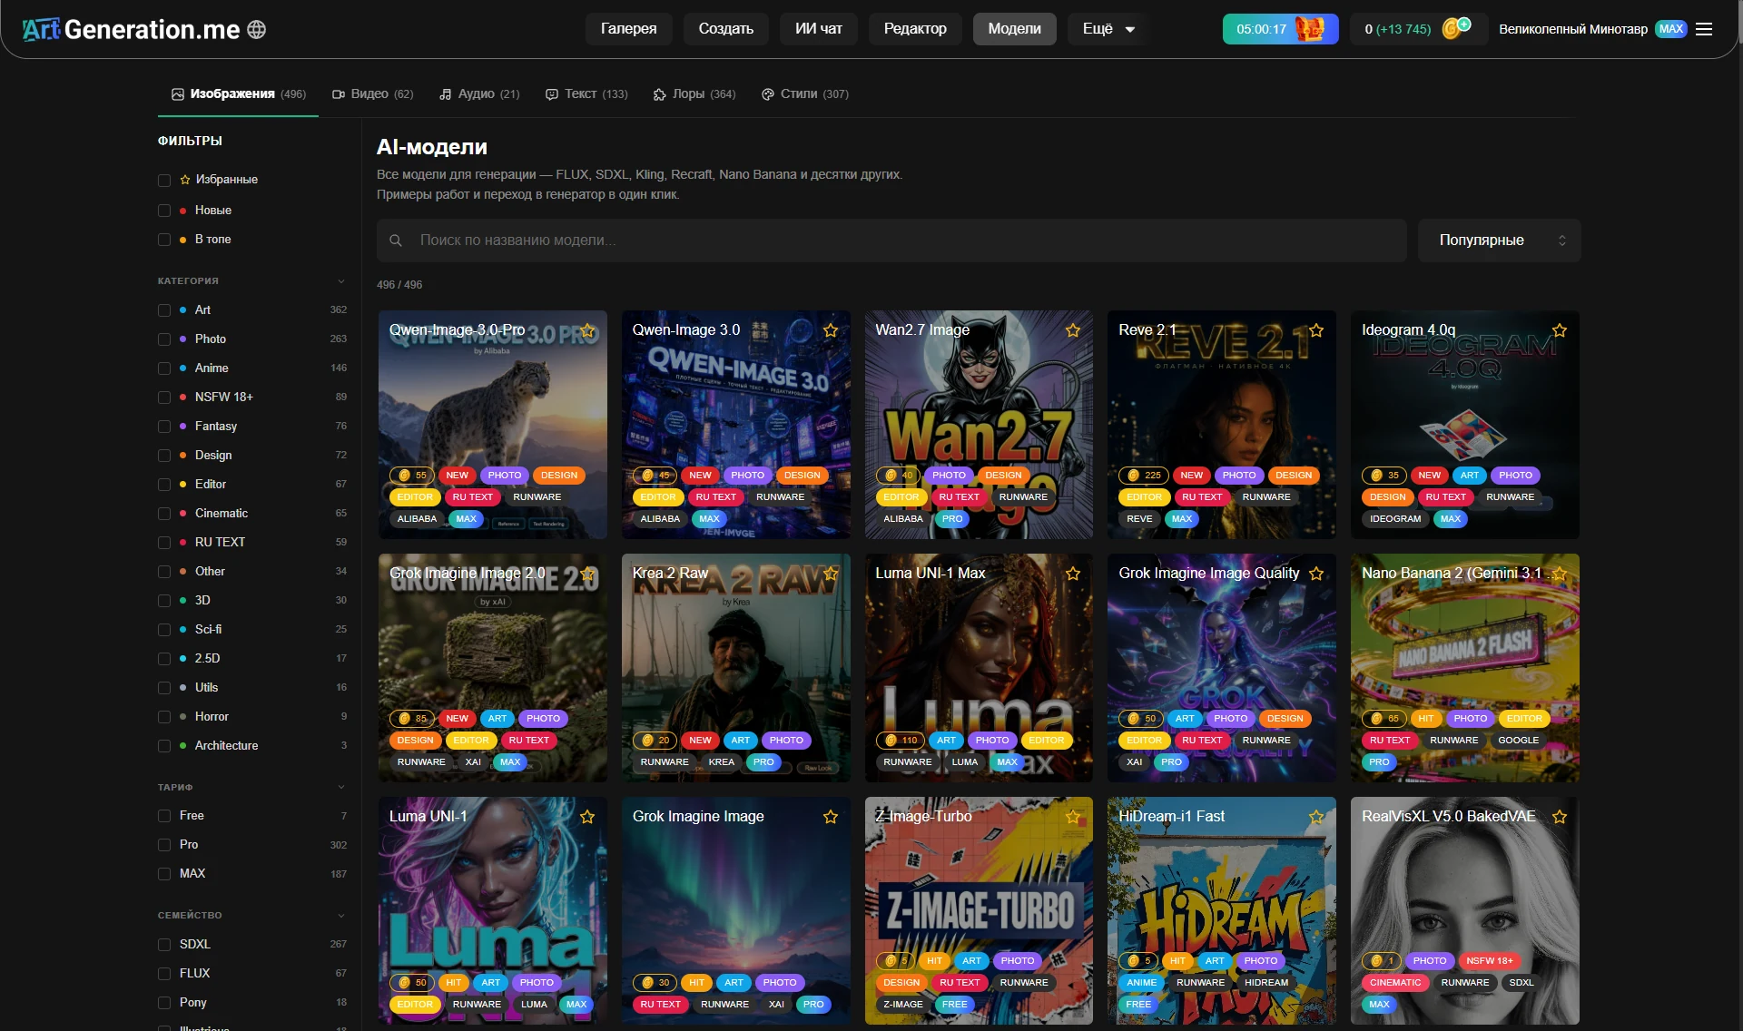Select the Horror category checkbox
Image resolution: width=1743 pixels, height=1031 pixels.
click(x=164, y=717)
